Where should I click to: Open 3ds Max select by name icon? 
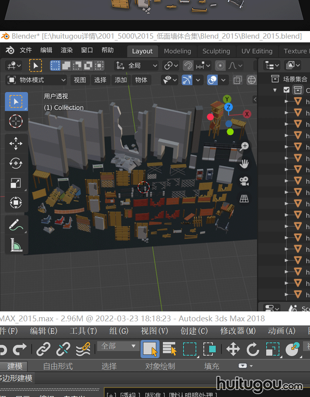pyautogui.click(x=169, y=349)
